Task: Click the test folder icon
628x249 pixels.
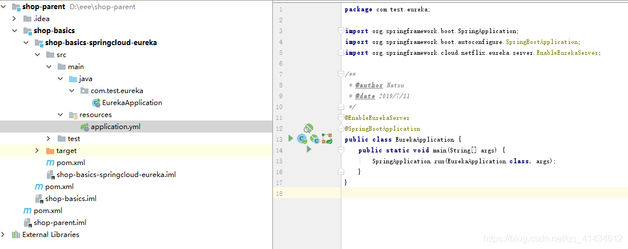Action: pos(61,139)
